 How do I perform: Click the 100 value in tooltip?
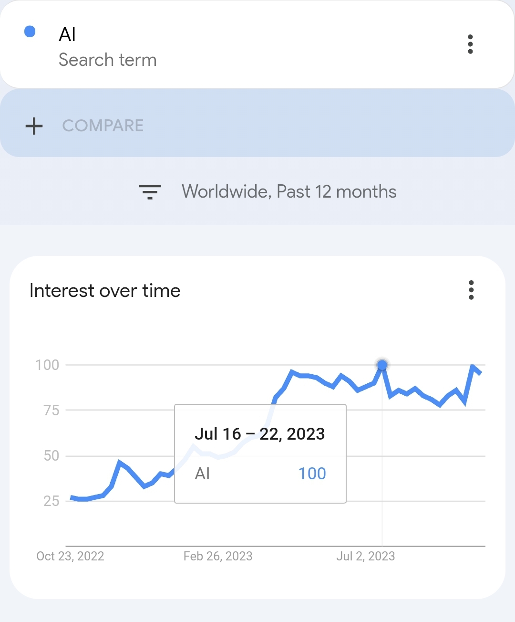[312, 474]
